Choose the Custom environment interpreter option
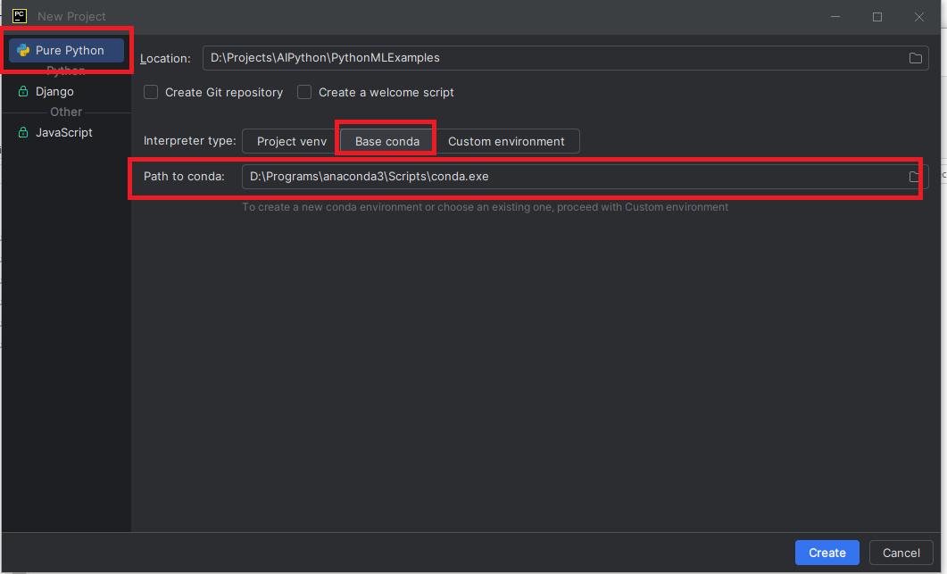This screenshot has height=574, width=947. (x=506, y=141)
